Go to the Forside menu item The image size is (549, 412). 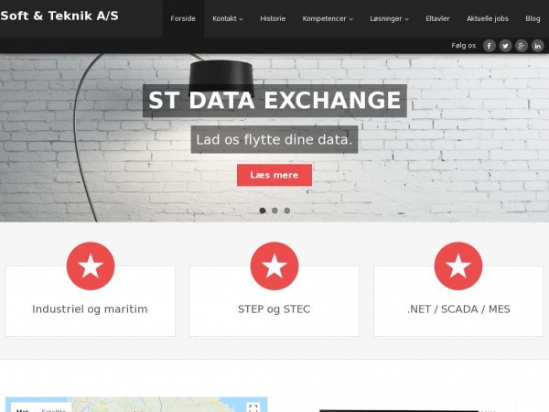pos(183,18)
